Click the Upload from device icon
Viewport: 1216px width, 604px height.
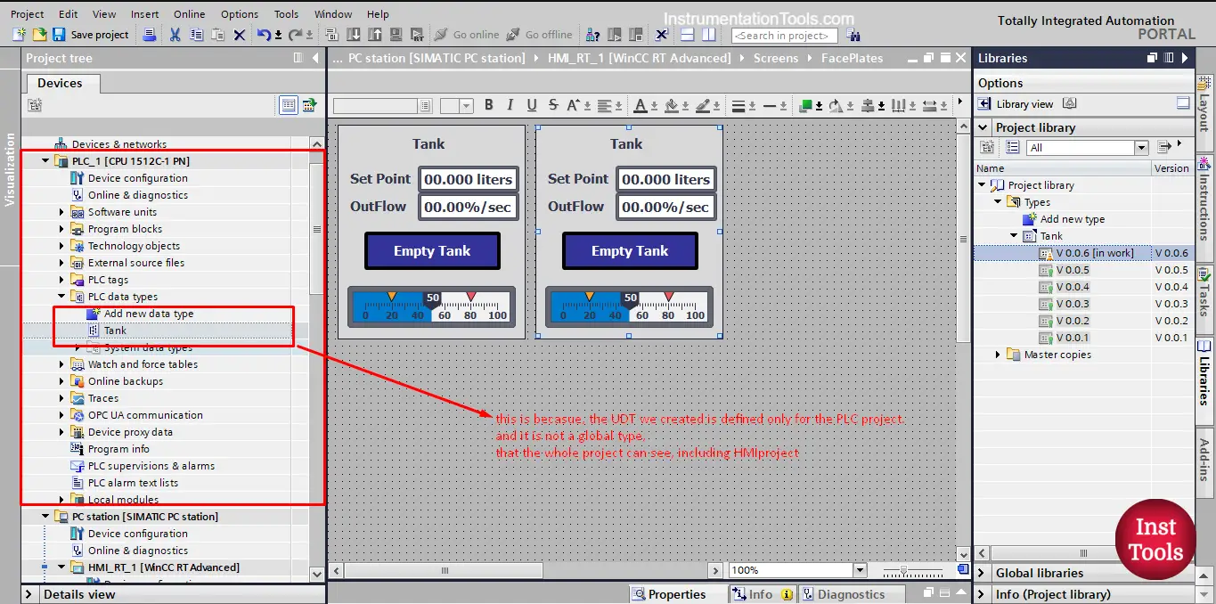click(x=374, y=35)
